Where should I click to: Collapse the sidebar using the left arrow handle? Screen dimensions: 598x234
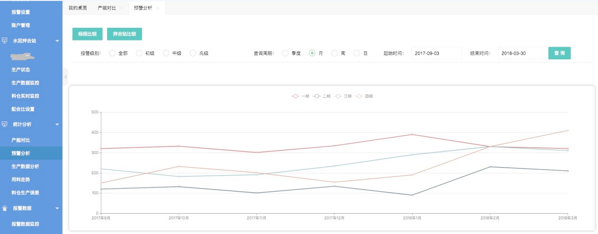65,76
